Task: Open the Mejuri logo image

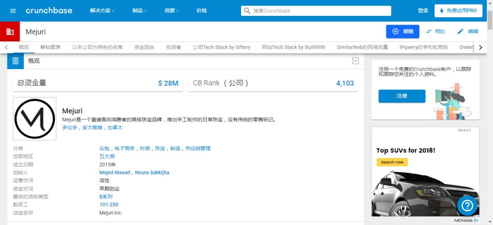Action: (35, 118)
